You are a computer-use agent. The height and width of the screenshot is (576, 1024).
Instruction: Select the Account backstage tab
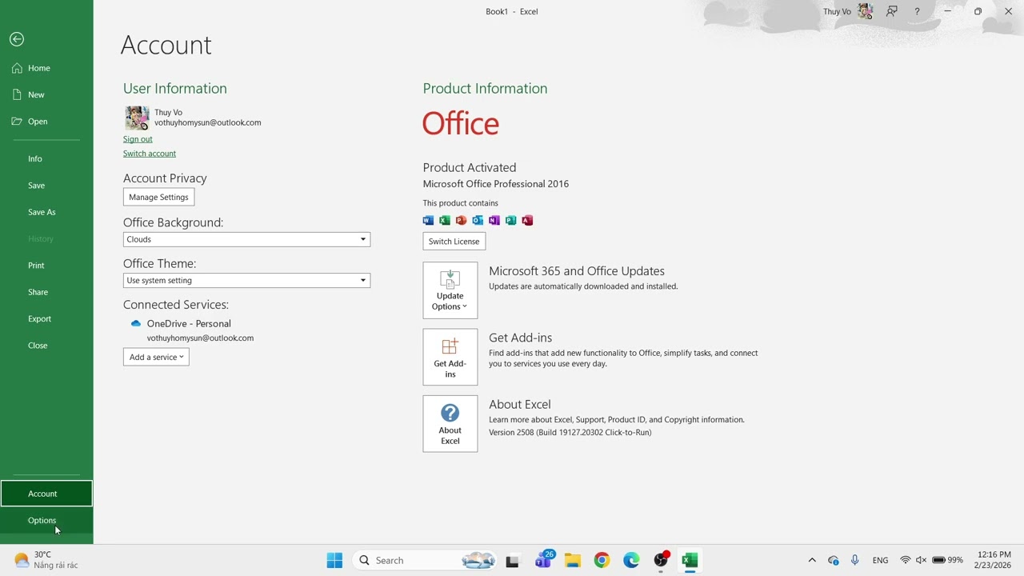coord(46,494)
